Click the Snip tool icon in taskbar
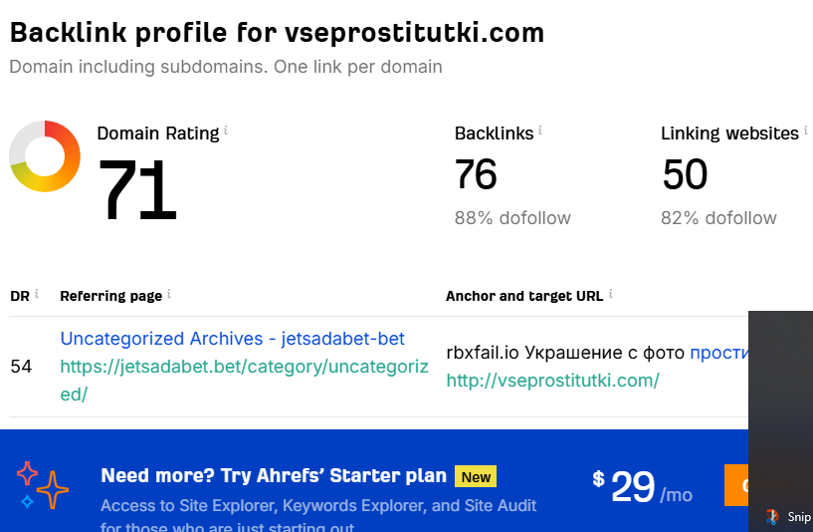This screenshot has width=813, height=532. [771, 517]
